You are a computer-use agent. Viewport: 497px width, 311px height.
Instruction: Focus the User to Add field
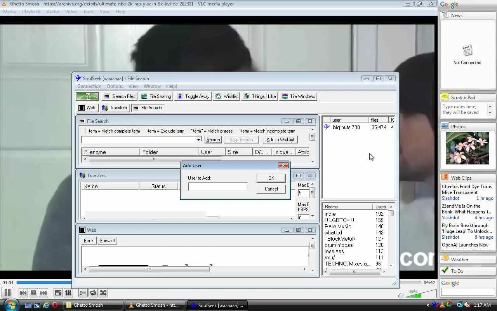pyautogui.click(x=218, y=187)
